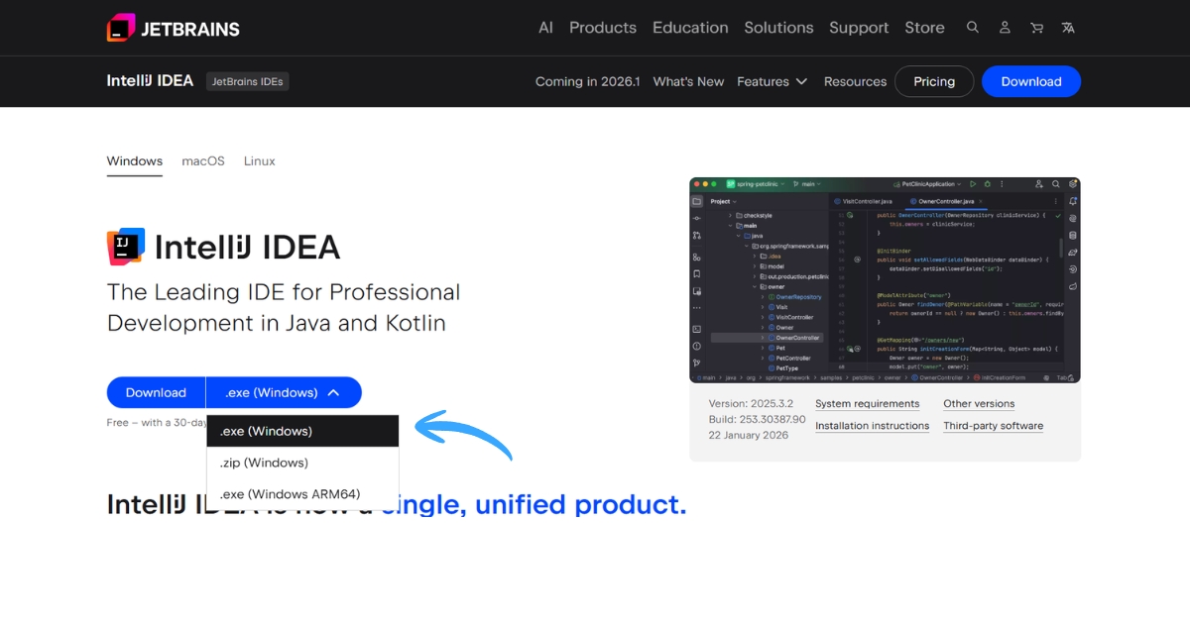Collapse the .exe (Windows) installer selector
Image resolution: width=1190 pixels, height=624 pixels.
point(284,392)
